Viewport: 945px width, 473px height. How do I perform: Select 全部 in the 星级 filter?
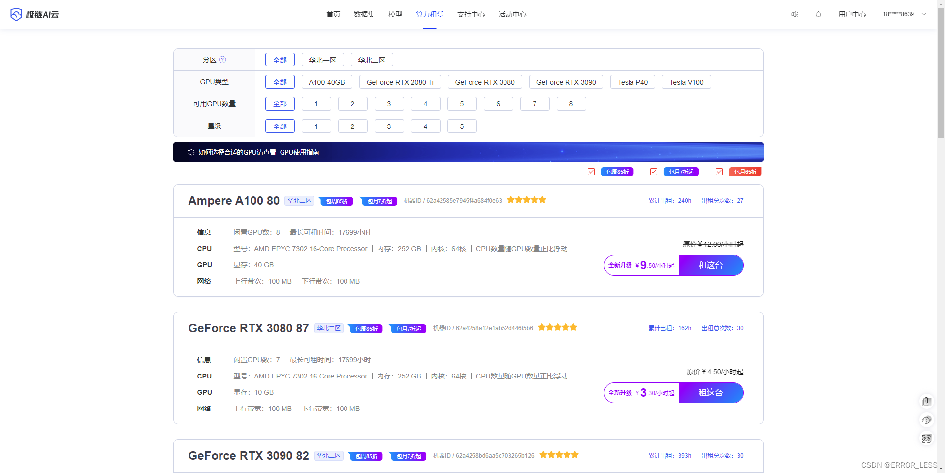tap(280, 126)
